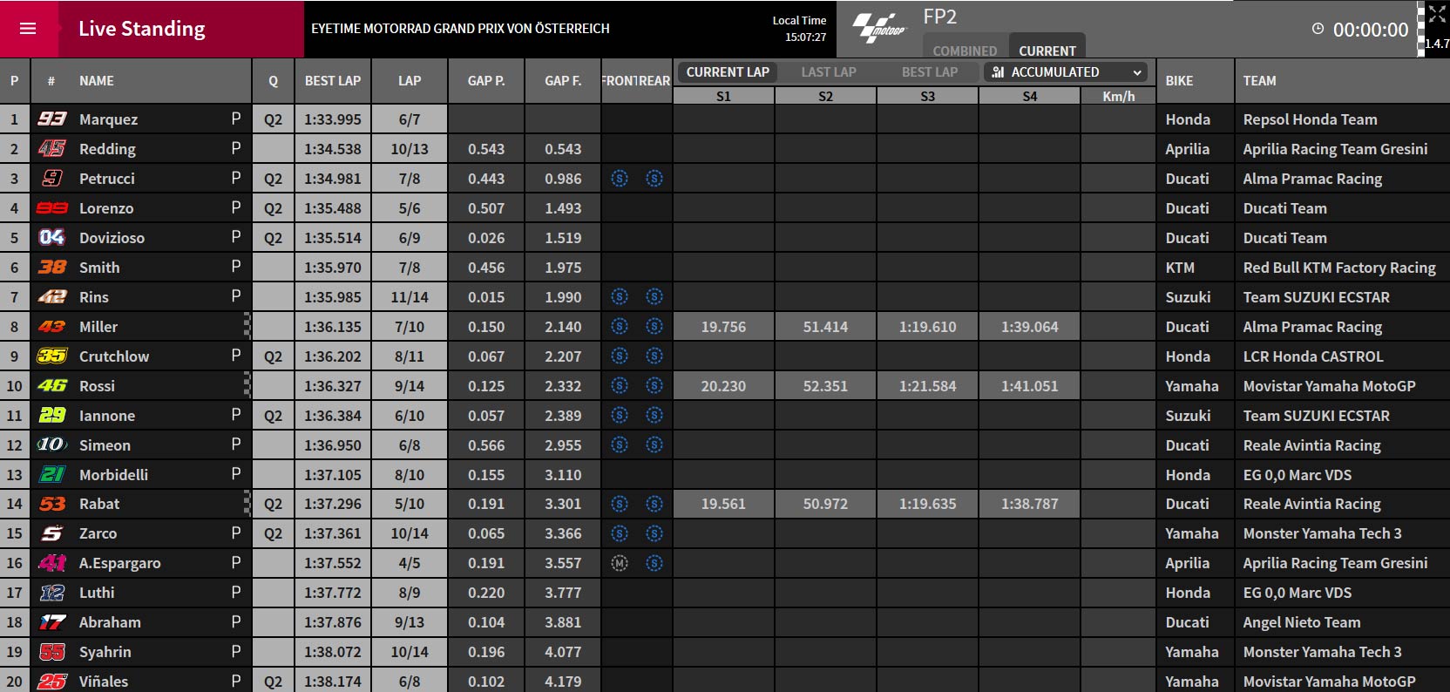Click Smith's number 38 badge
This screenshot has height=692, width=1450.
[x=52, y=267]
